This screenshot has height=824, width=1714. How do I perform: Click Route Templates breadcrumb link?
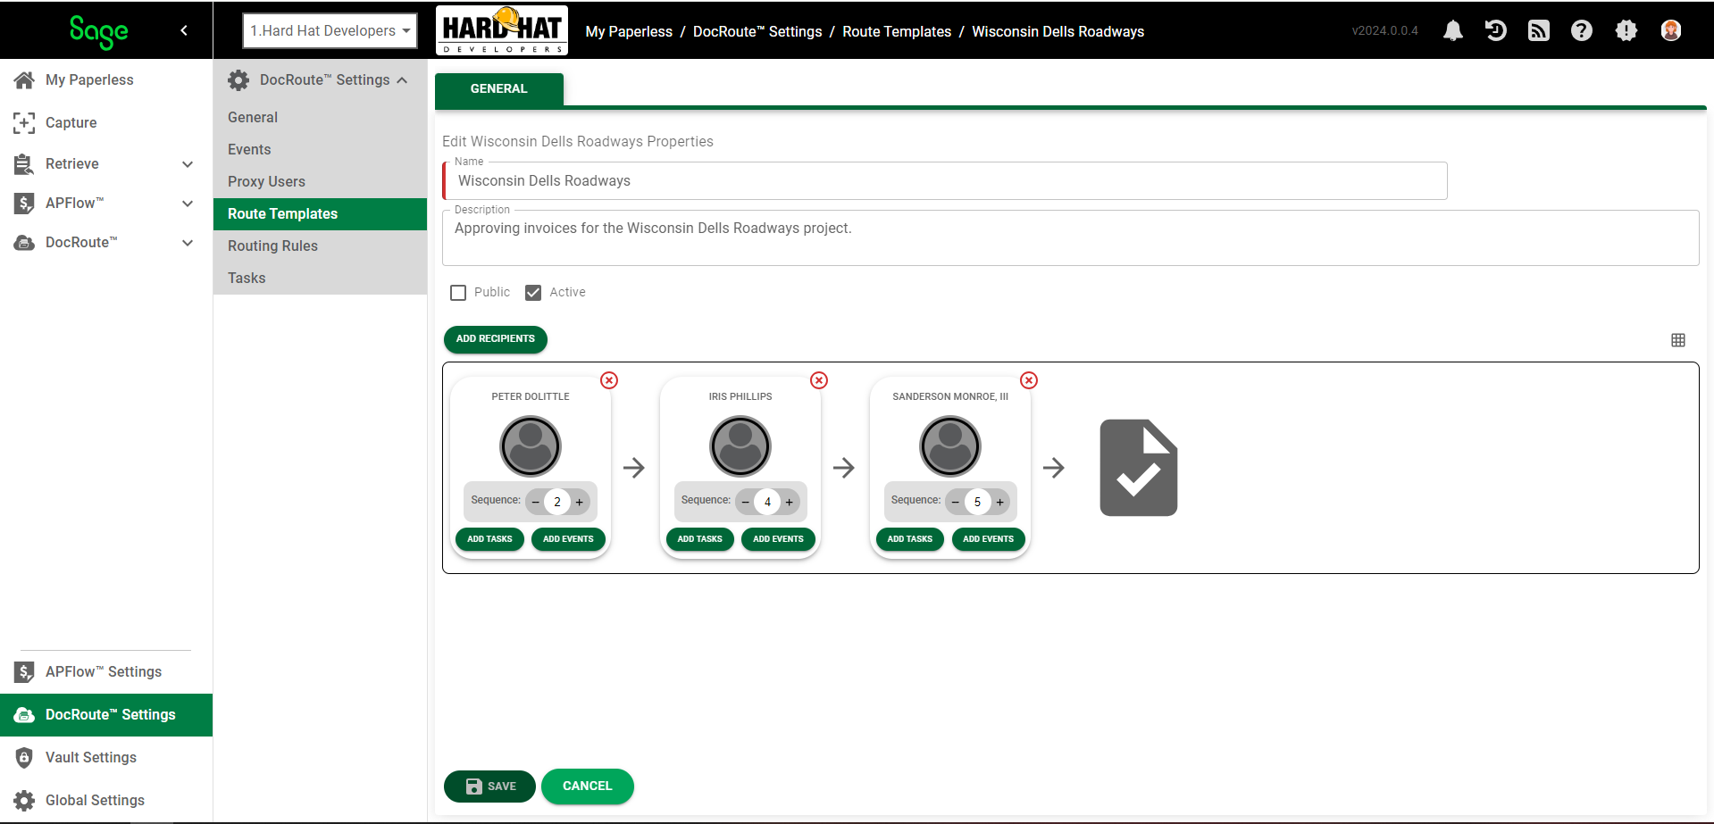(x=897, y=31)
